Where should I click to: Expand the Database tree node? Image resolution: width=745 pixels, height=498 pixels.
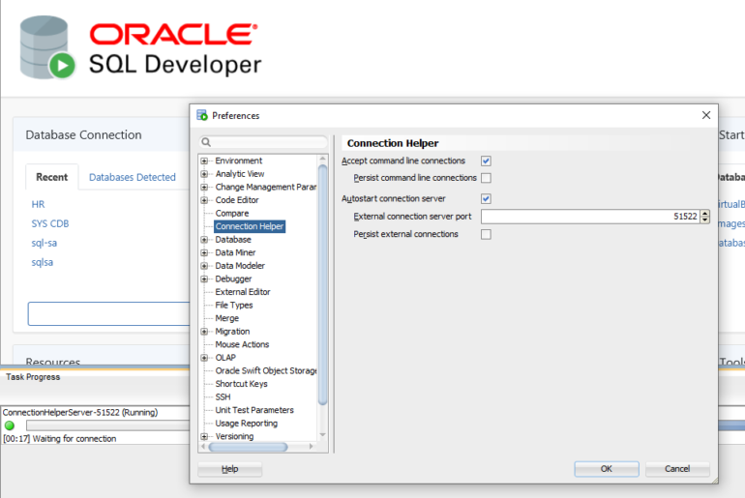tap(204, 240)
